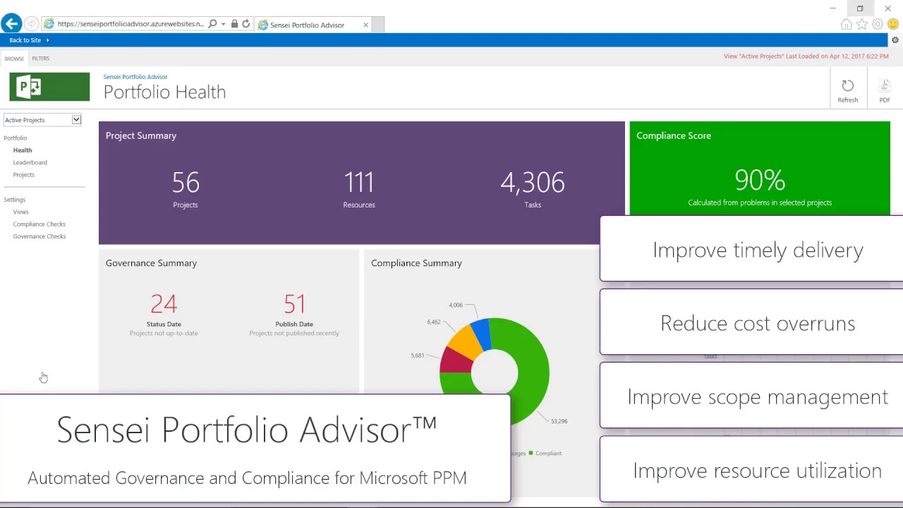The image size is (903, 508).
Task: Open the address bar dropdown arrow
Action: (223, 24)
